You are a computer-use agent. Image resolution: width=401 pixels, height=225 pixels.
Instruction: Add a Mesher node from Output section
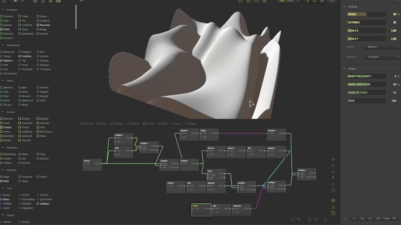[x=6, y=222]
